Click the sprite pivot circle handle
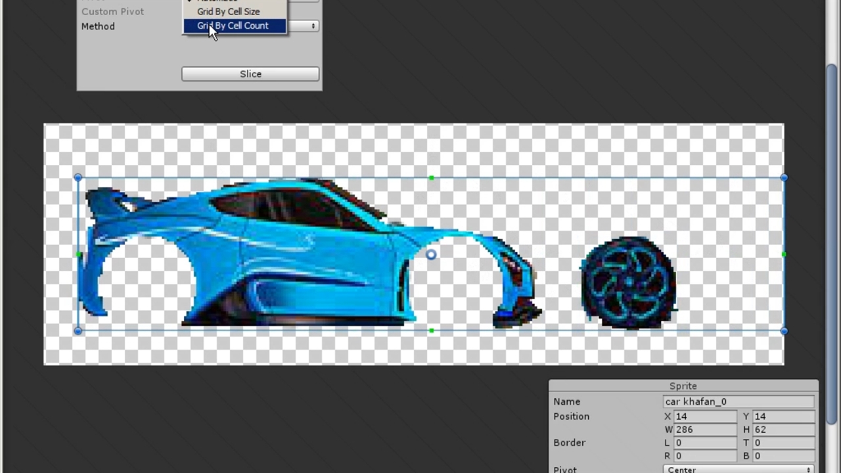This screenshot has height=473, width=841. point(431,255)
